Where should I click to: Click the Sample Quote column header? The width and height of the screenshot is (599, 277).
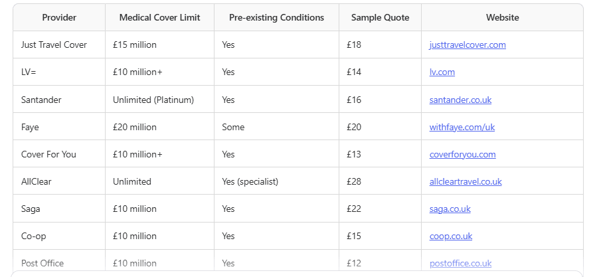click(380, 18)
